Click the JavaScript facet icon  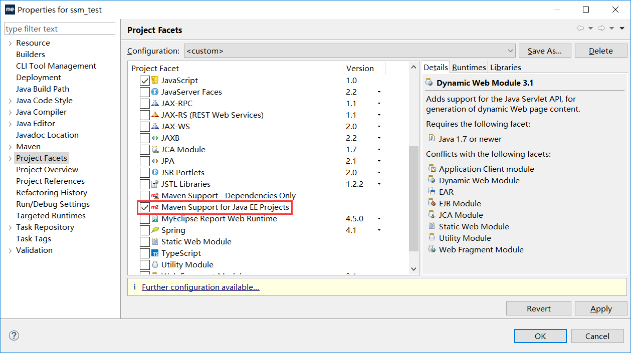point(155,80)
